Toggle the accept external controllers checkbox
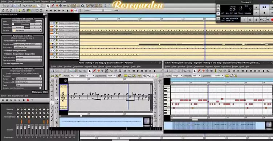The width and height of the screenshot is (273, 141). tap(40, 88)
